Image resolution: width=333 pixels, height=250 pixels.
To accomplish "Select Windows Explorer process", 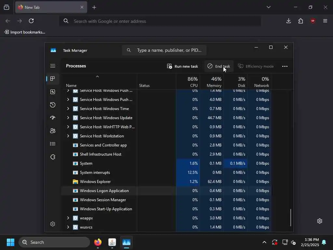I will click(166, 182).
